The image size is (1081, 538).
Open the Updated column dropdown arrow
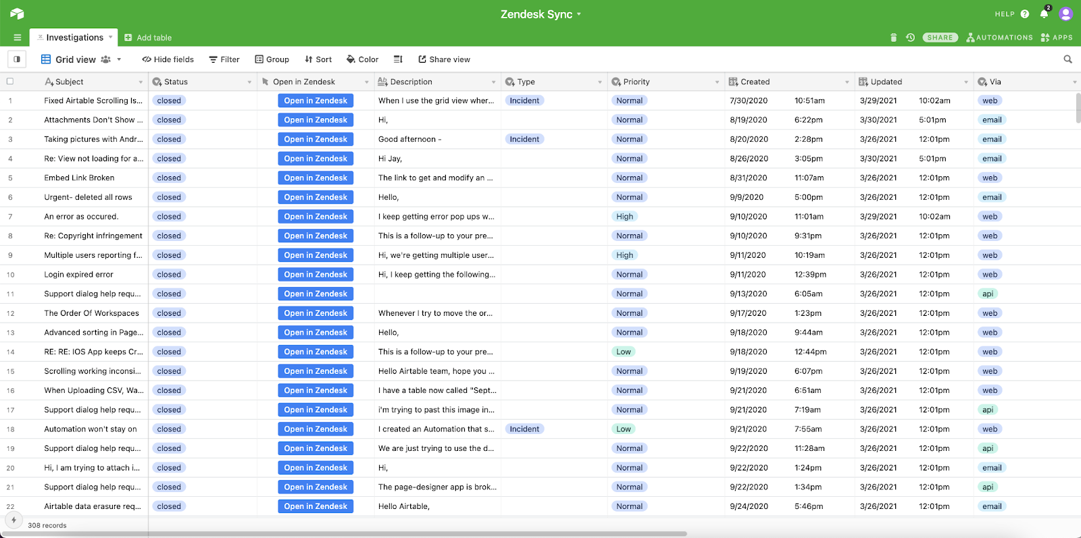(965, 82)
